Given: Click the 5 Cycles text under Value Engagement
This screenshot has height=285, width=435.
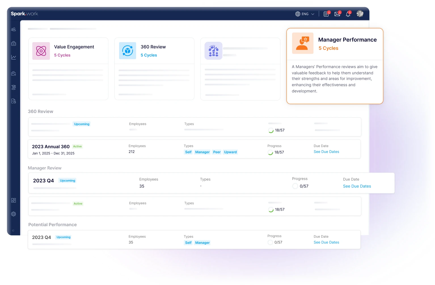Looking at the screenshot, I should [62, 55].
